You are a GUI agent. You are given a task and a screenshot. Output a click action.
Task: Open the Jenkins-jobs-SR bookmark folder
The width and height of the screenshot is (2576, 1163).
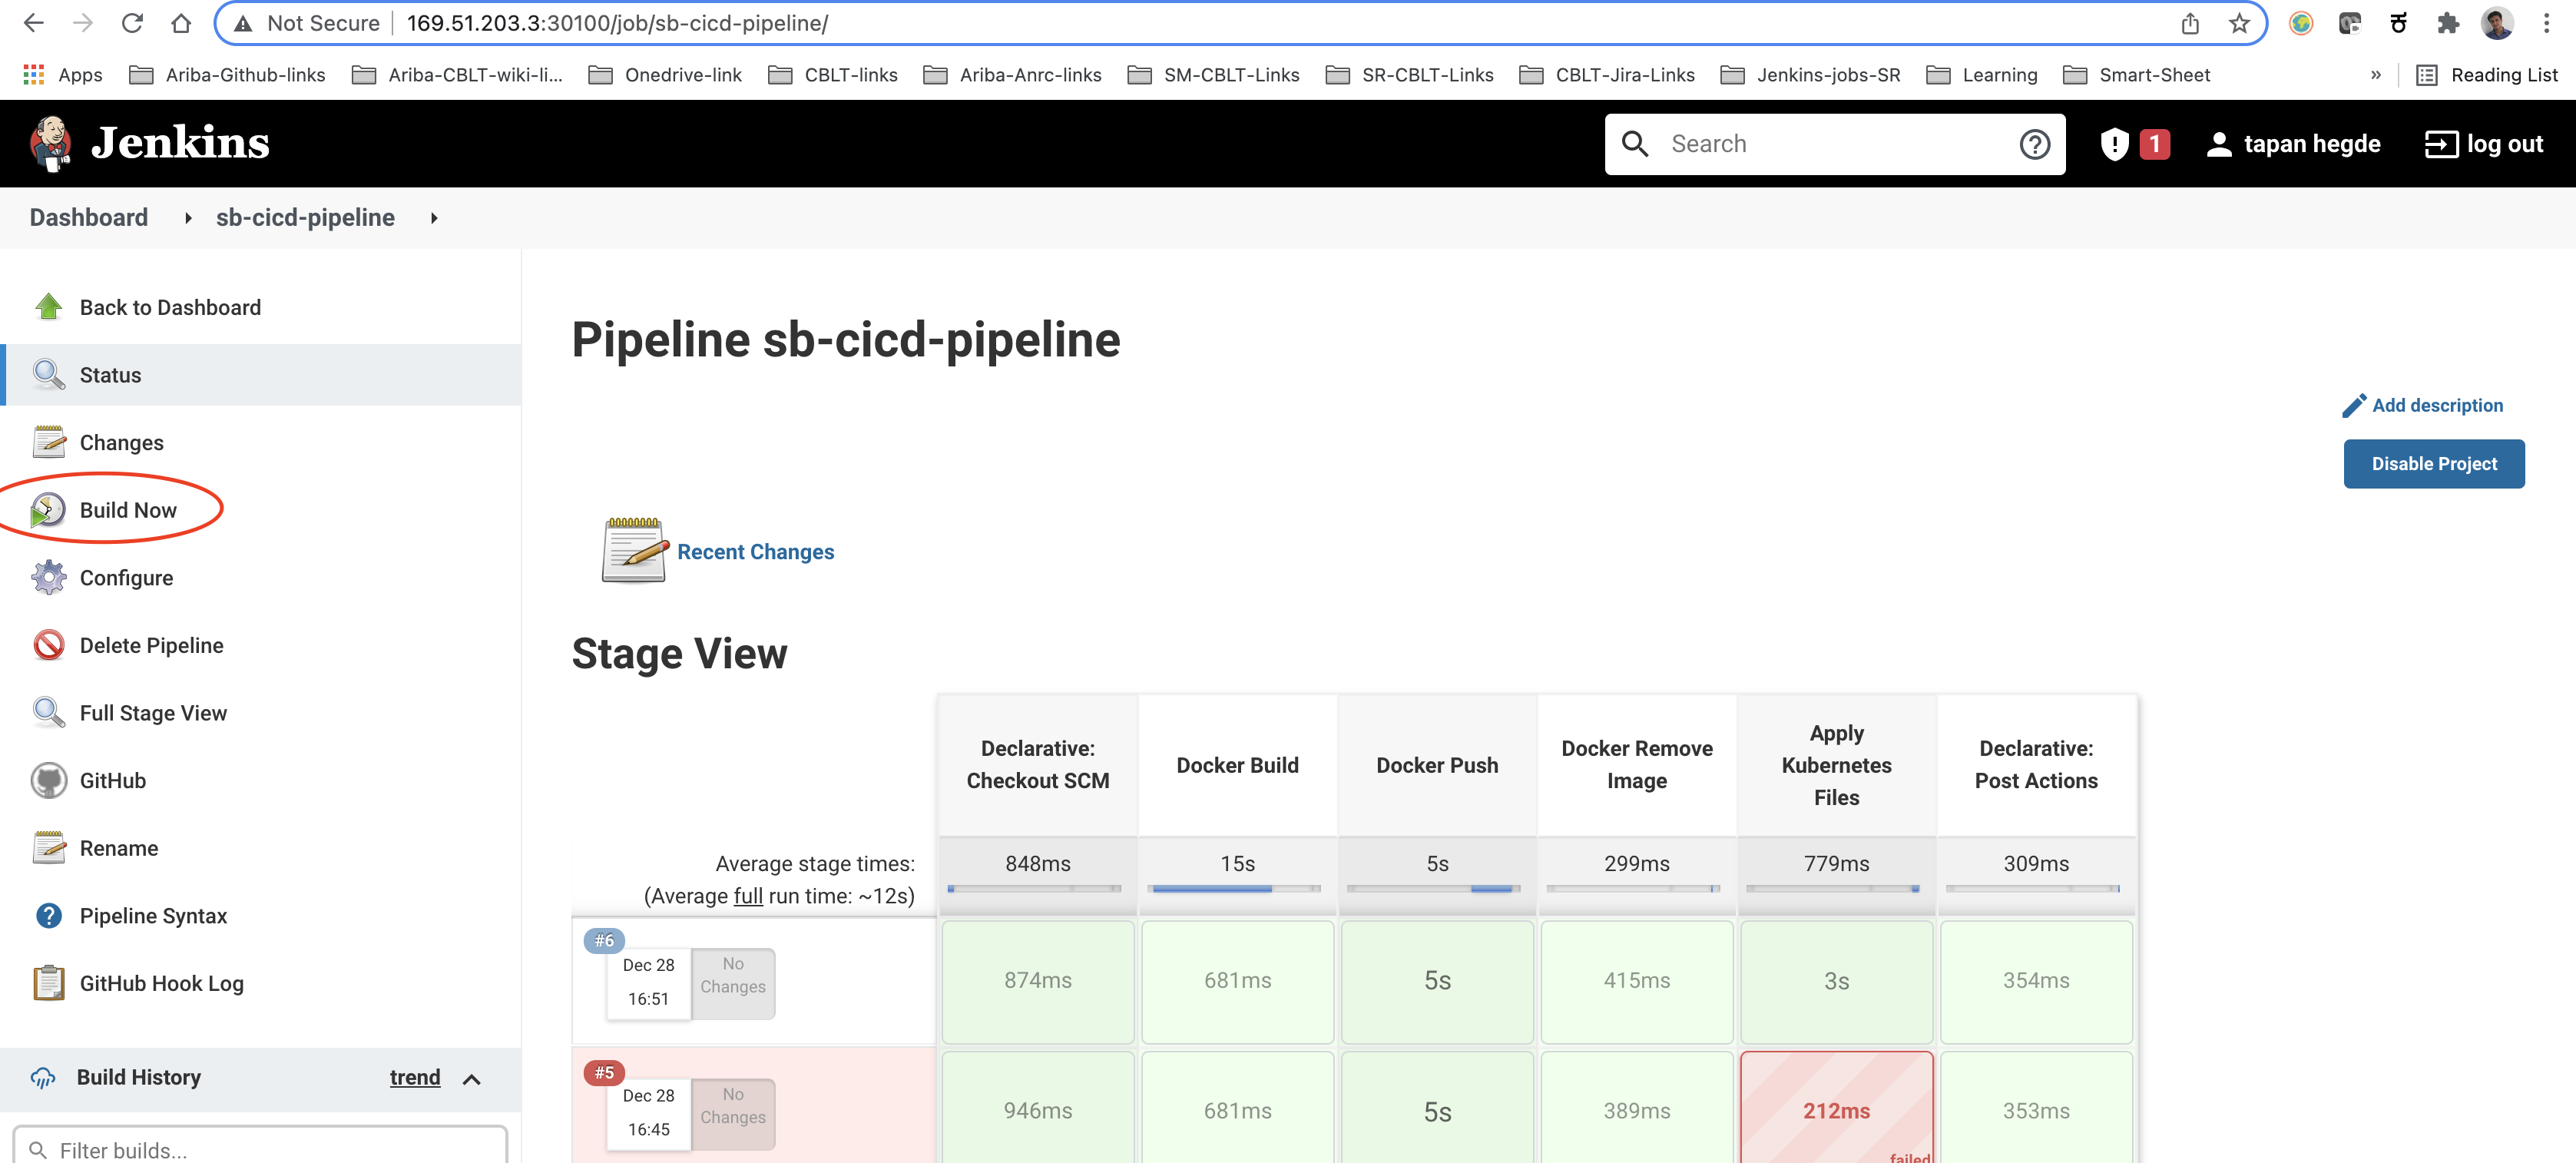[1810, 75]
